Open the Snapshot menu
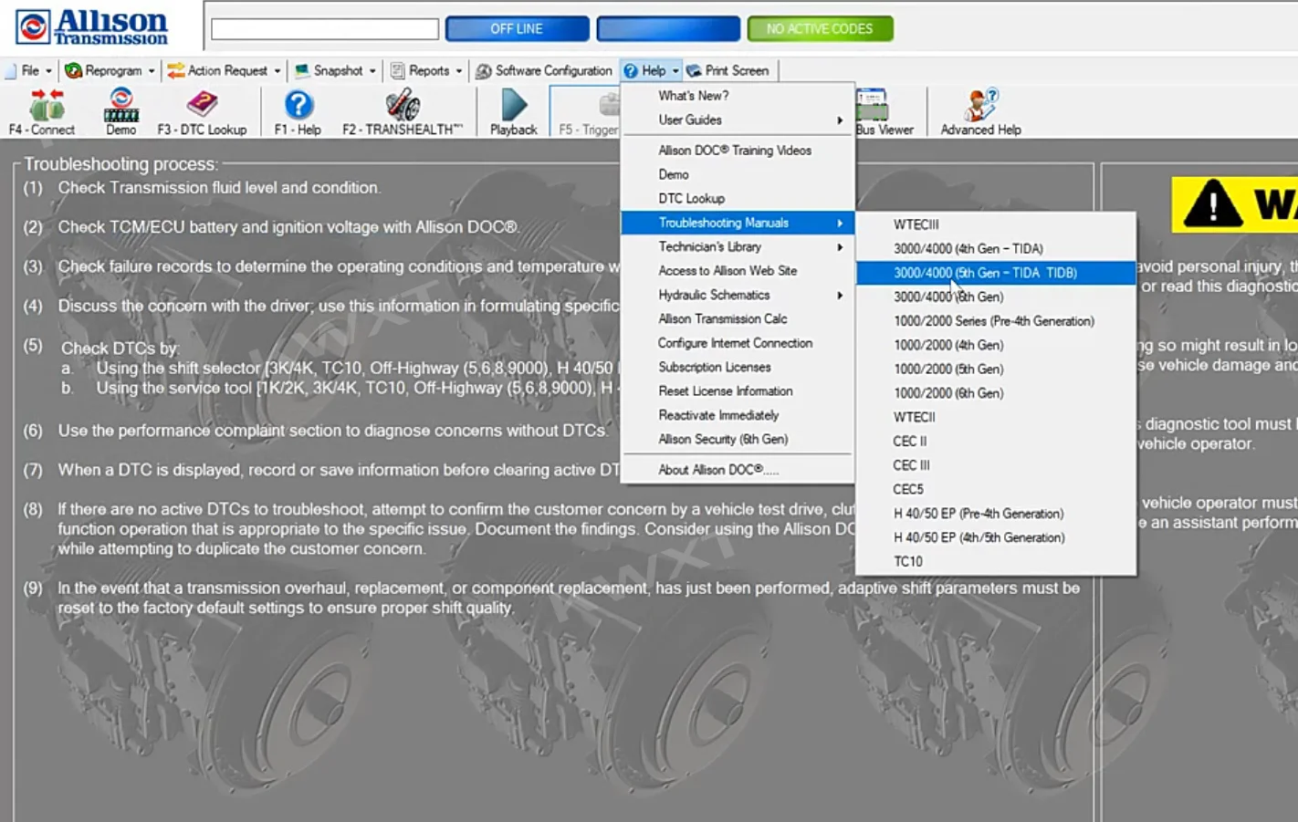 click(336, 70)
